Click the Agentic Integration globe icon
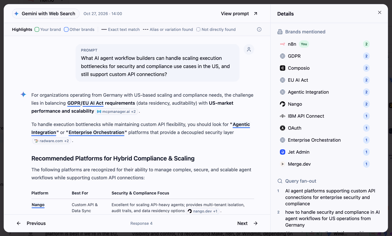This screenshot has width=392, height=236. pyautogui.click(x=283, y=92)
